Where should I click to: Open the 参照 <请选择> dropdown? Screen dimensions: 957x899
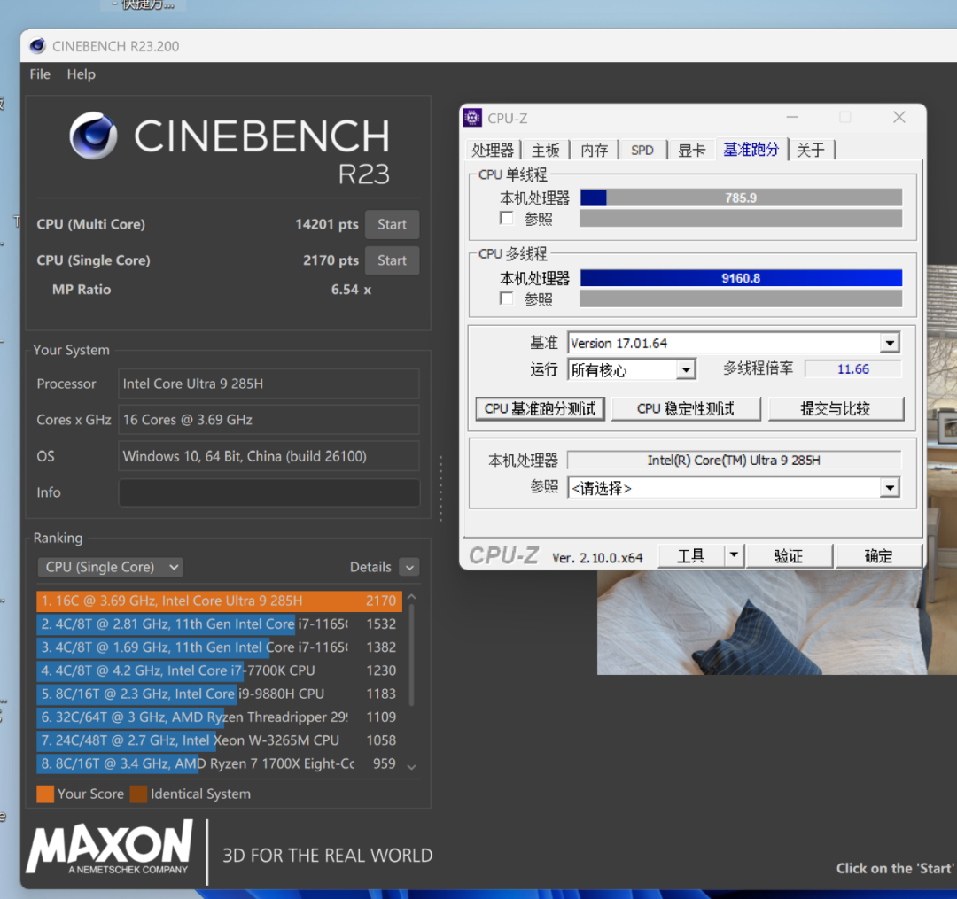(x=890, y=487)
